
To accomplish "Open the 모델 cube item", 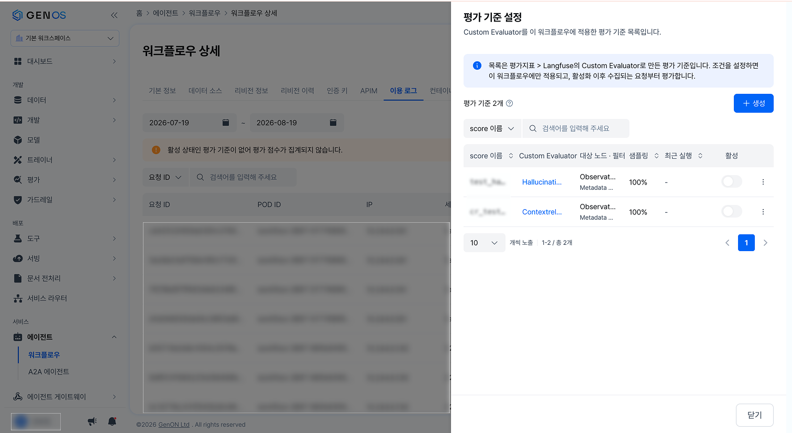I will coord(65,140).
